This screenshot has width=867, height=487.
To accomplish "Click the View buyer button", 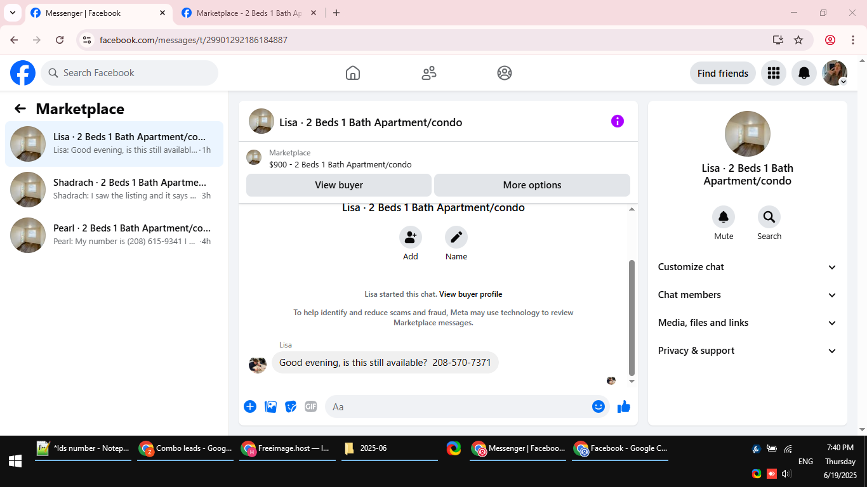I will (339, 185).
